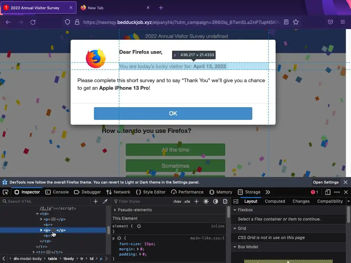Collapse the Flexbox section
This screenshot has height=263, width=351.
[235, 210]
